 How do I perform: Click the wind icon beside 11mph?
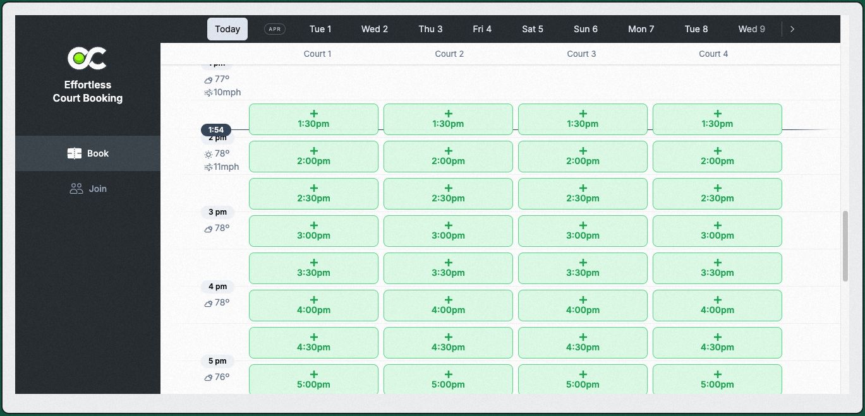tap(208, 167)
